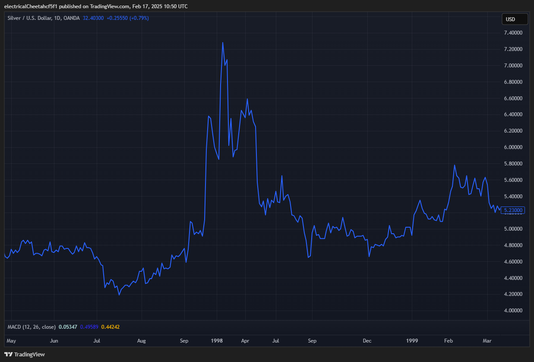Click the price change +0.25550 (+0.79%)
This screenshot has width=534, height=362.
(x=127, y=18)
